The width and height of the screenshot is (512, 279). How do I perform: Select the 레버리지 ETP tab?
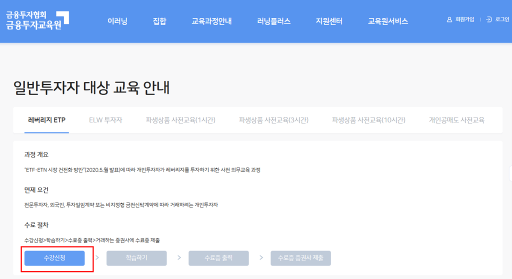(x=46, y=120)
